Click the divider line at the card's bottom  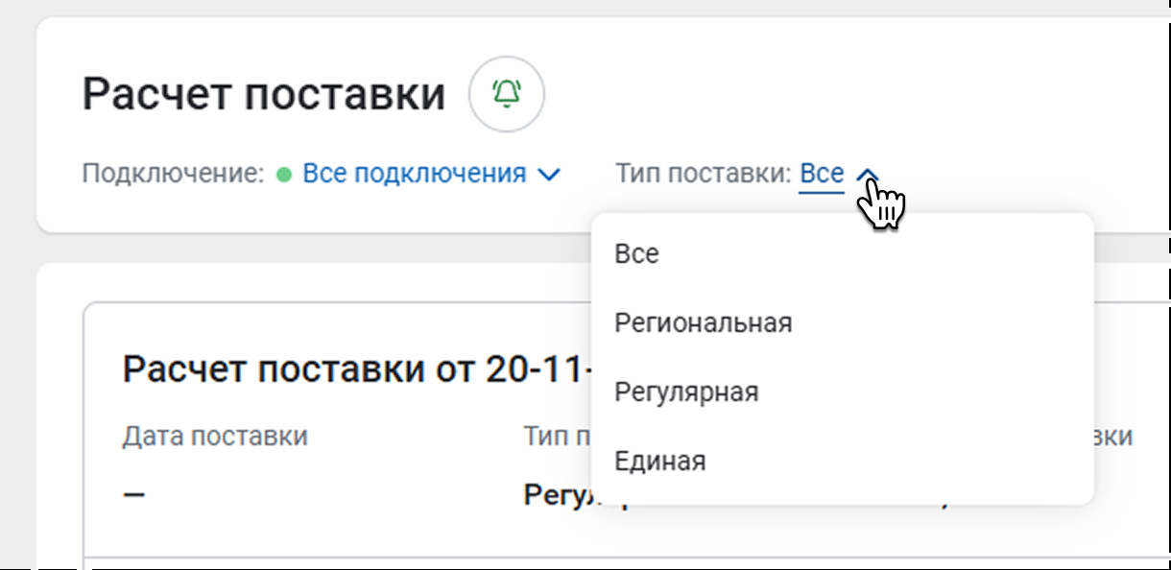point(576,558)
